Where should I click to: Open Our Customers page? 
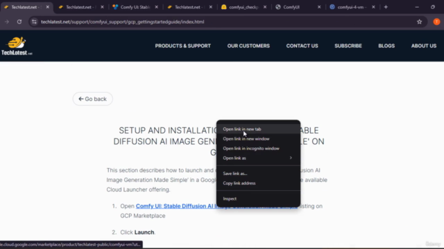click(x=248, y=46)
